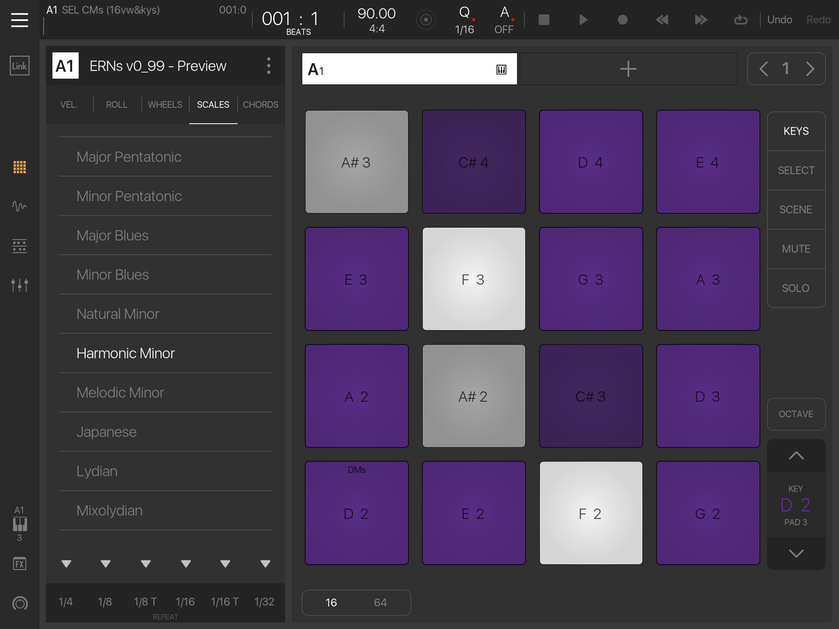The height and width of the screenshot is (629, 839).
Task: Select MUTE pad mode
Action: click(x=796, y=249)
